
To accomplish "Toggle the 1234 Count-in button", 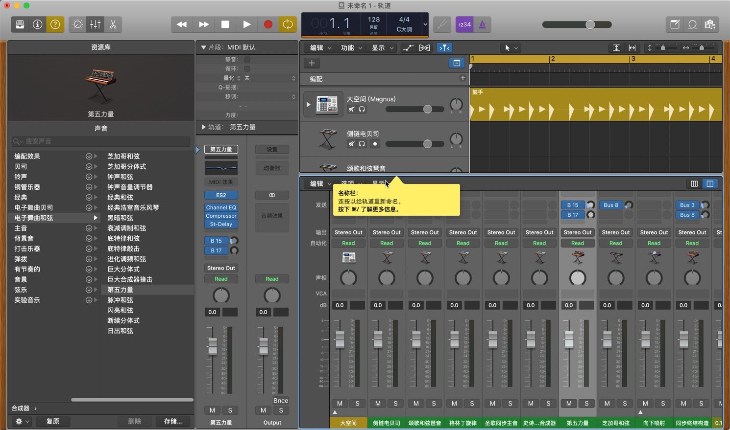I will coord(464,24).
